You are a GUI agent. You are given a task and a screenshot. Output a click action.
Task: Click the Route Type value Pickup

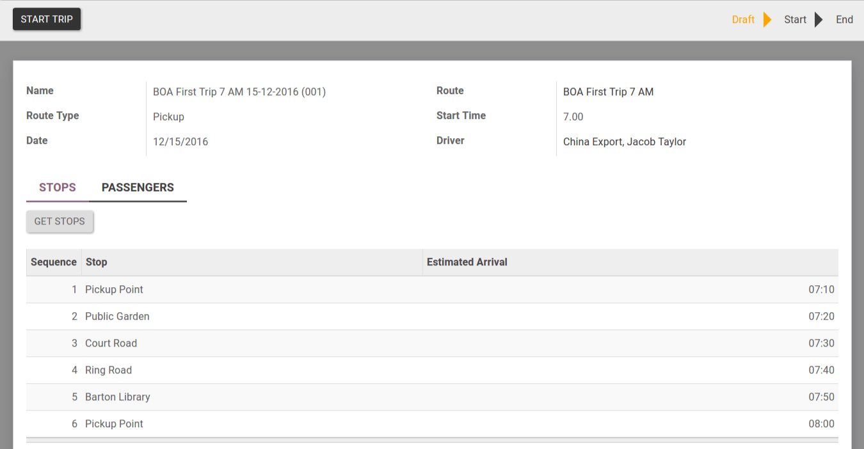coord(168,117)
